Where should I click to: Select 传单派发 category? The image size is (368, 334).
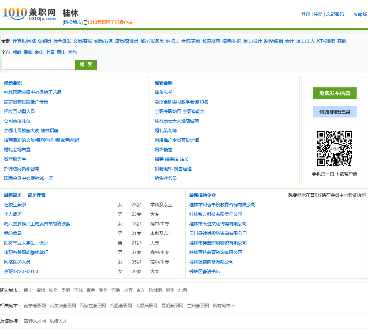point(62,41)
